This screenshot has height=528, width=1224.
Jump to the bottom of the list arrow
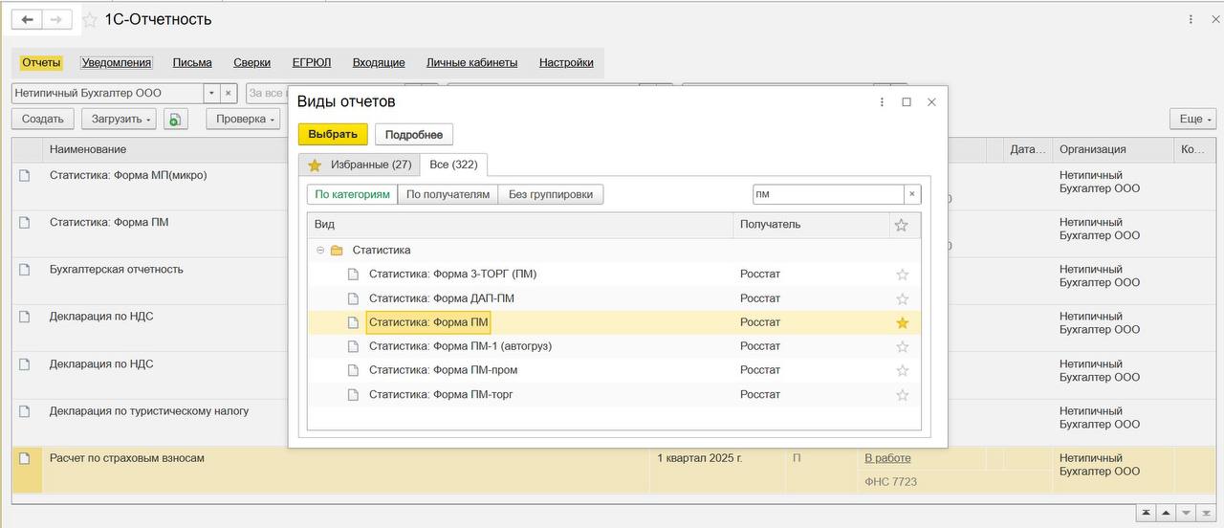coord(1206,513)
